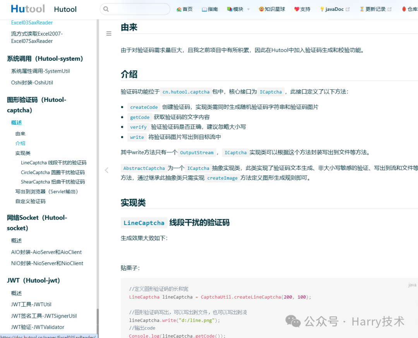Image resolution: width=418 pixels, height=338 pixels.
Task: Click the 由来 article heading
Action: coord(129,27)
